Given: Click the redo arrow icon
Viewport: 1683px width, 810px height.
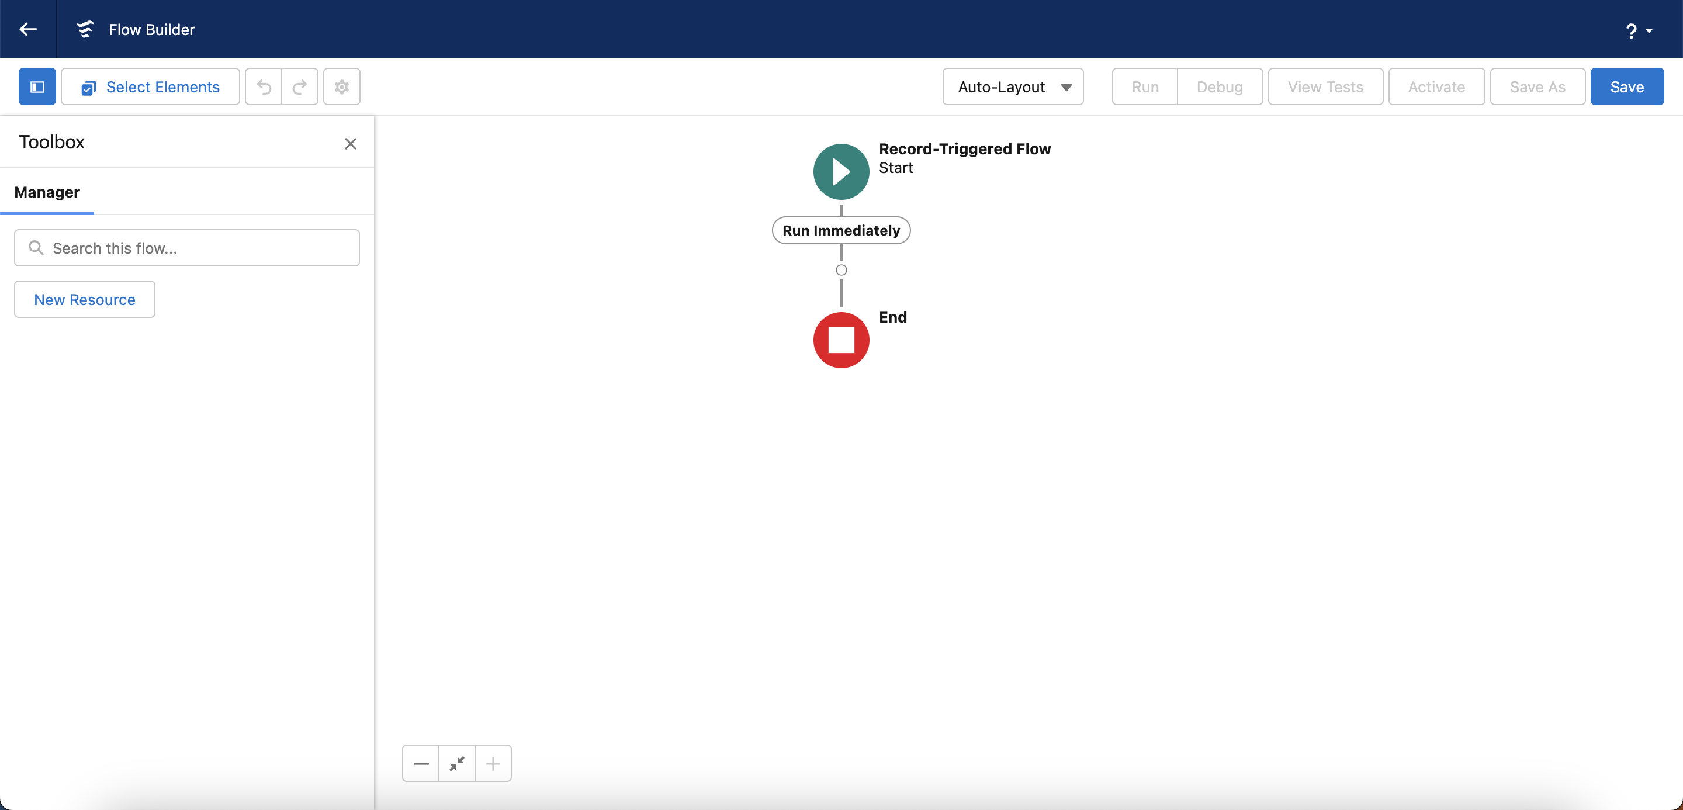Looking at the screenshot, I should 300,87.
